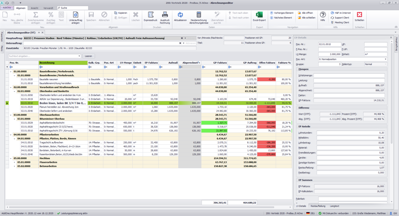Expand the 05.02.0000 Betonarbeiten row
This screenshot has width=399, height=216.
tap(15, 166)
